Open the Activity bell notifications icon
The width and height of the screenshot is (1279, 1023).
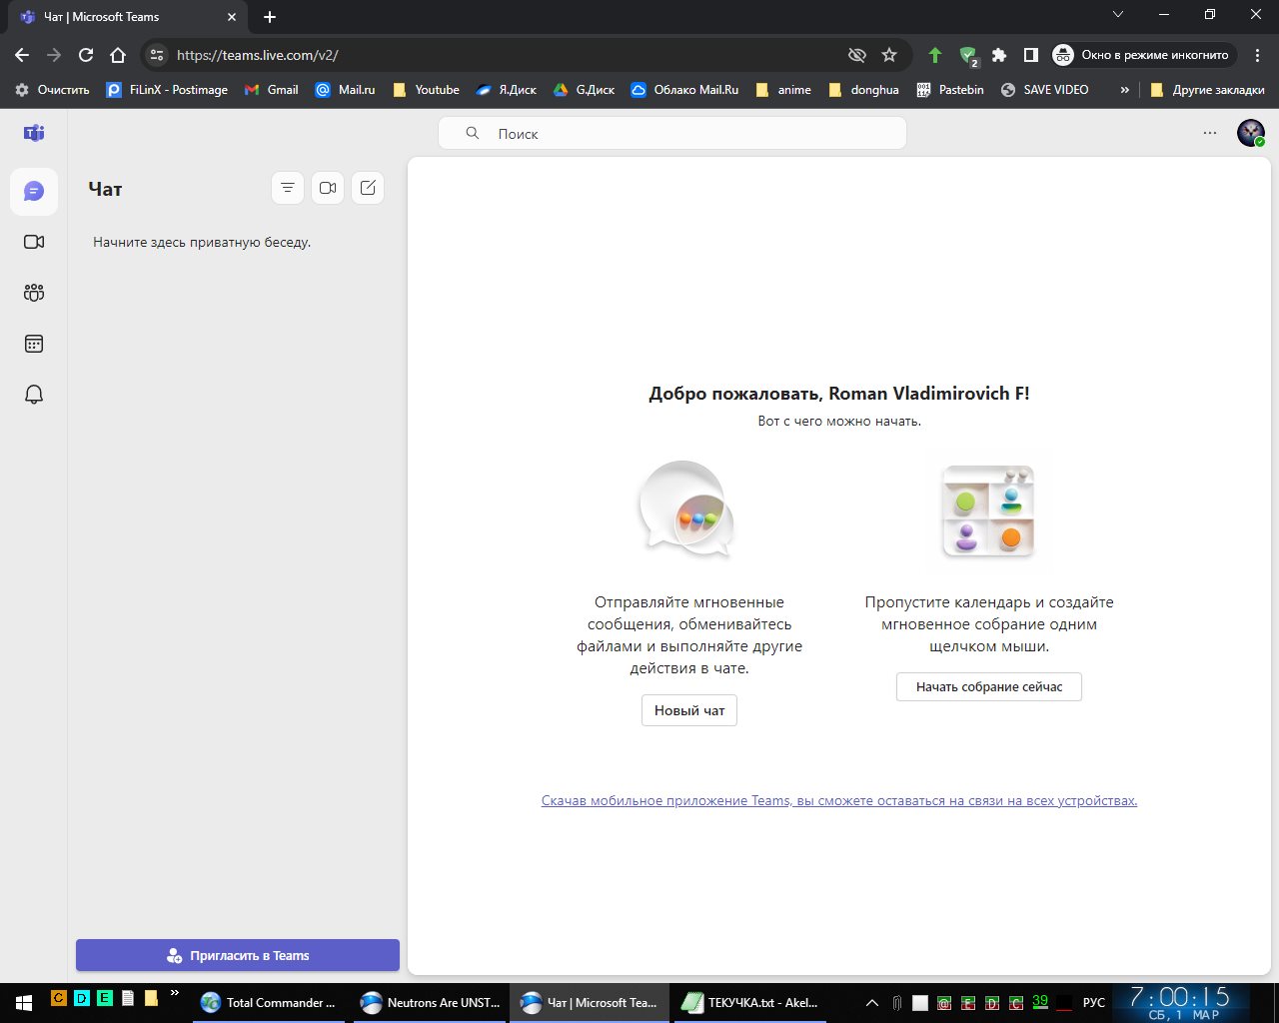34,395
